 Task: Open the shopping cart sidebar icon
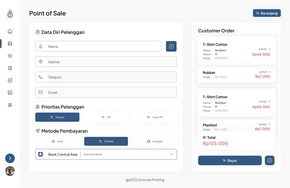pyautogui.click(x=10, y=56)
